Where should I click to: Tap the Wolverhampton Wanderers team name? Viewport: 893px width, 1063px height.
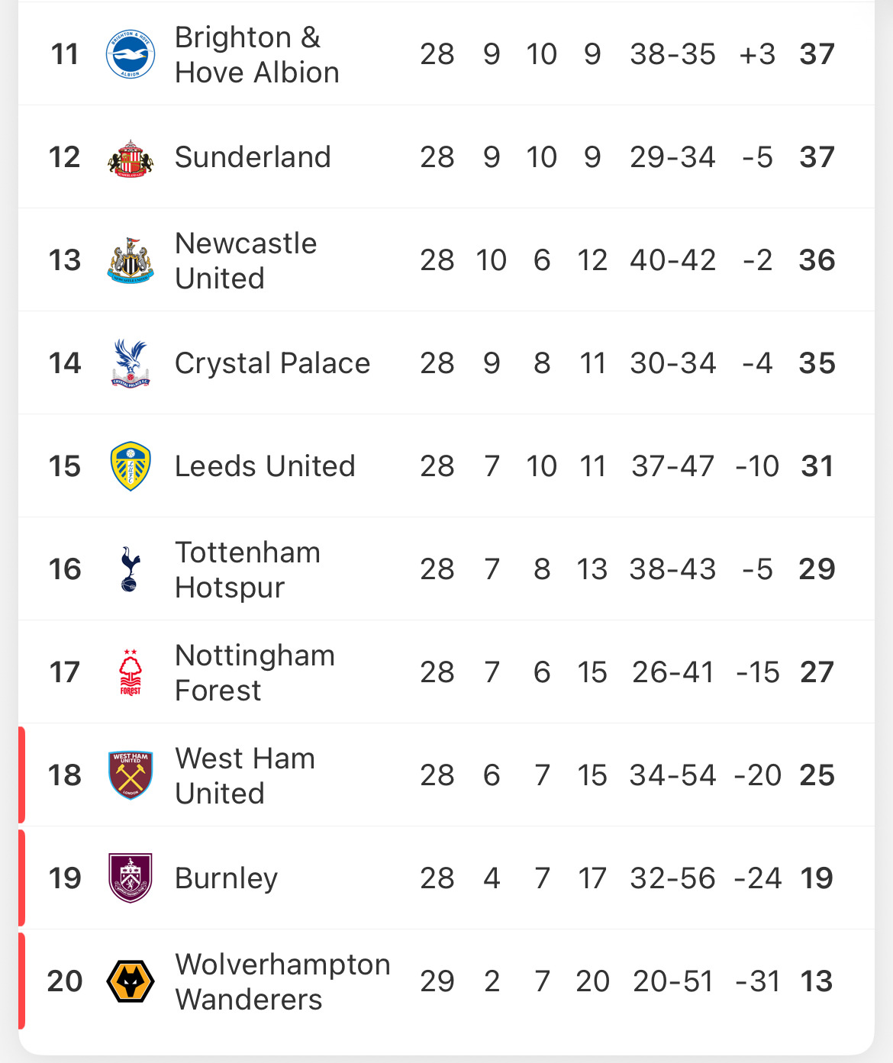tap(282, 981)
